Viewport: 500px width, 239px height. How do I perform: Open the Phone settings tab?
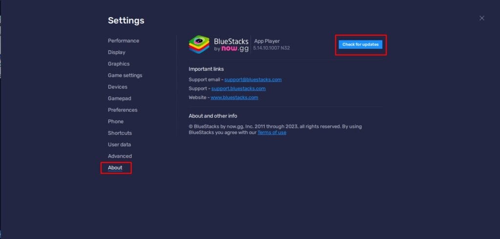[115, 121]
